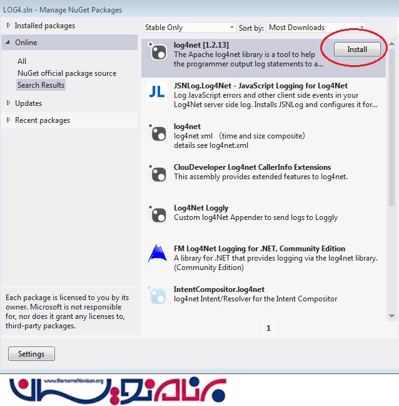
Task: Select the All source under Online
Action: point(22,61)
